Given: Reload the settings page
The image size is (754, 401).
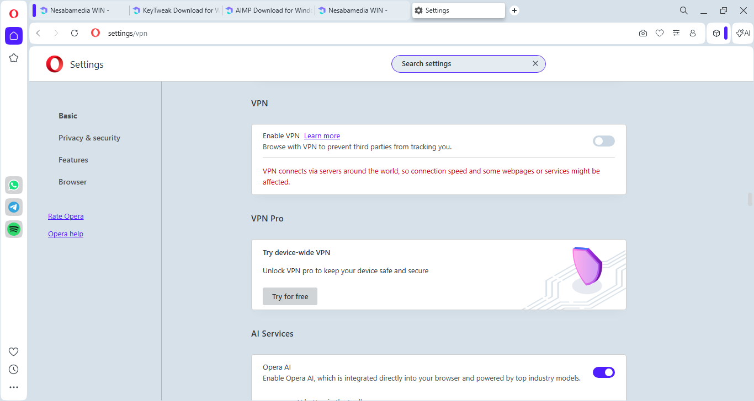Looking at the screenshot, I should pyautogui.click(x=75, y=33).
